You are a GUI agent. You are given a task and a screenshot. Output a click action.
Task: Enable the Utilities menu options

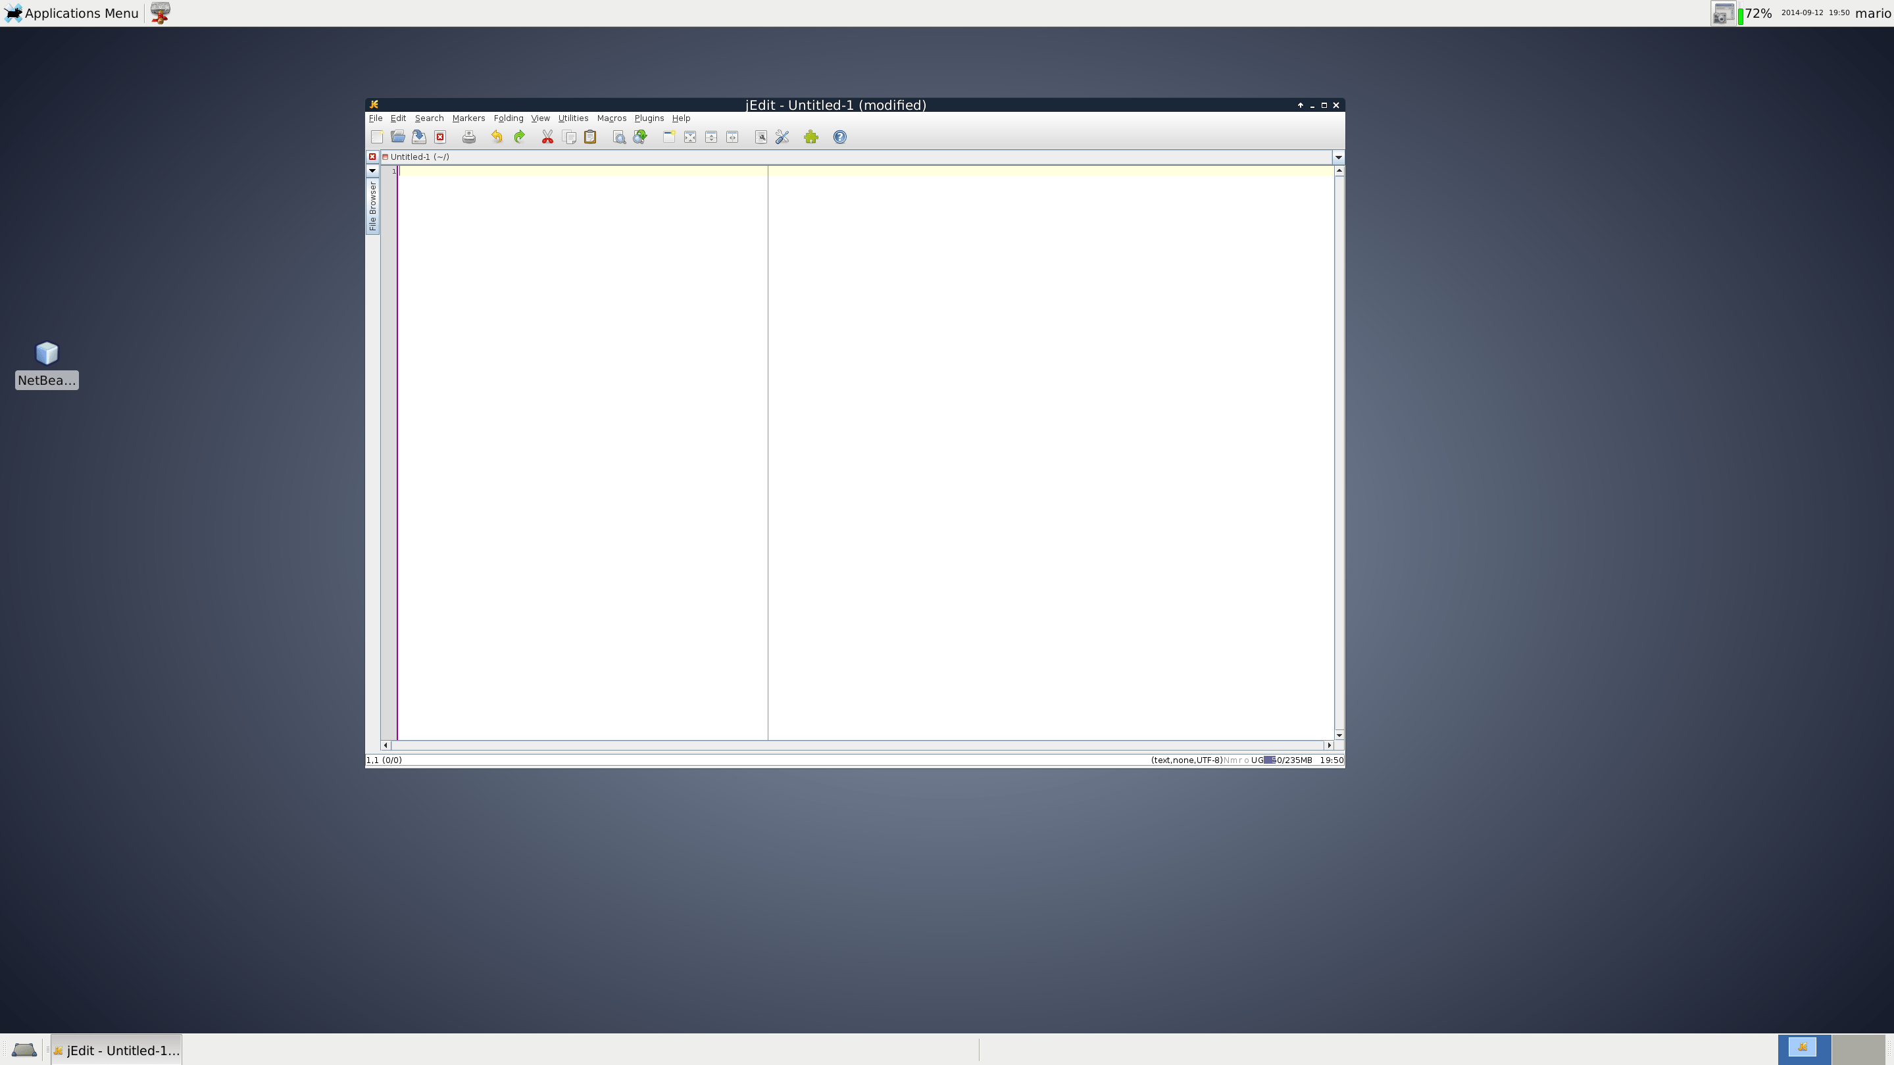[x=572, y=118]
